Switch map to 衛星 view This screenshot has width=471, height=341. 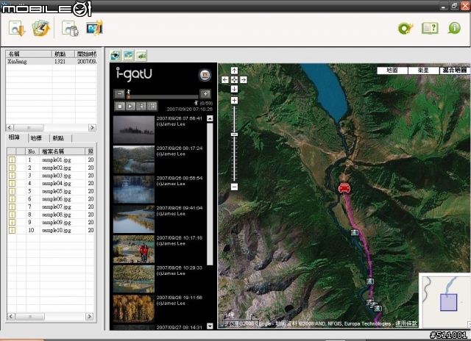pos(424,71)
